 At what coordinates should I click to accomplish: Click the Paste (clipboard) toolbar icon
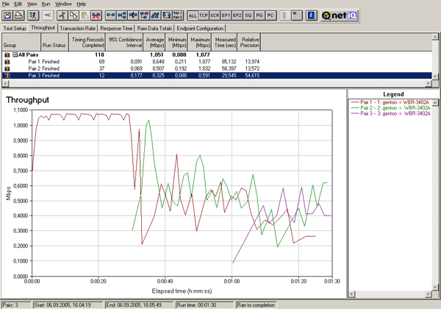[x=85, y=15]
